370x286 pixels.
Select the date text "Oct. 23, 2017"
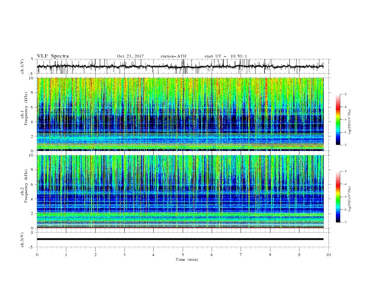click(x=130, y=56)
